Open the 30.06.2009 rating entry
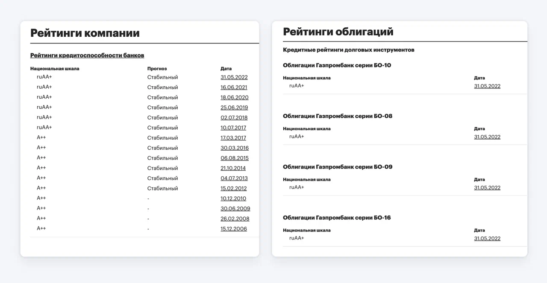This screenshot has width=547, height=283. pos(235,209)
